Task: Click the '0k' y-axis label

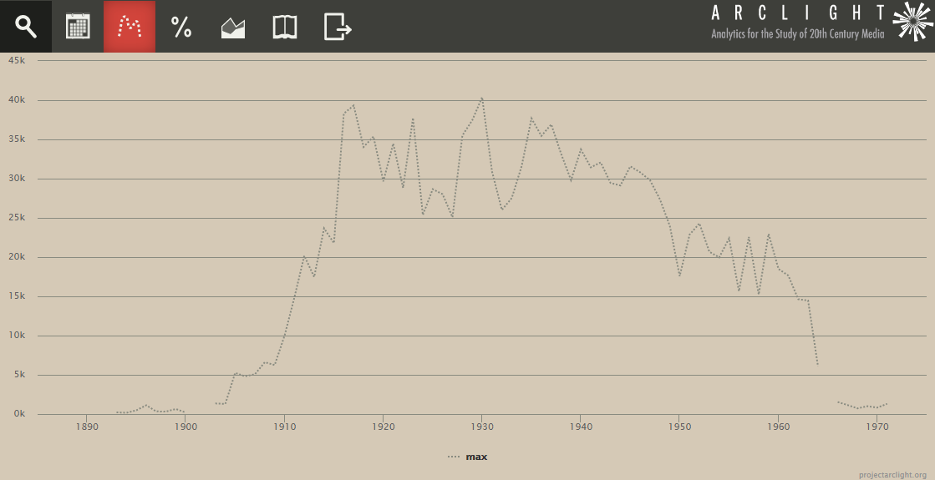Action: pyautogui.click(x=19, y=413)
